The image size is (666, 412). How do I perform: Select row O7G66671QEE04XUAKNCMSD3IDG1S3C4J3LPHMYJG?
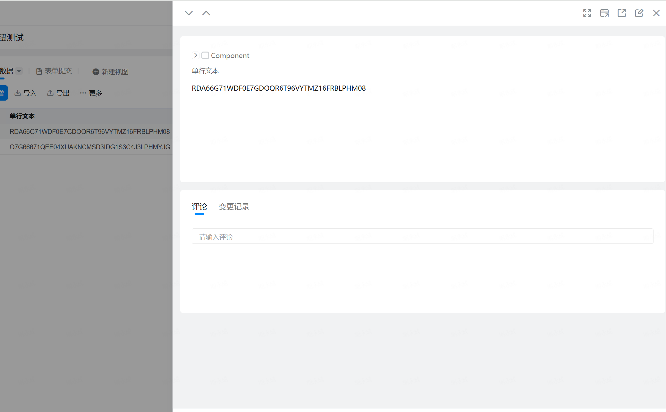pyautogui.click(x=90, y=147)
